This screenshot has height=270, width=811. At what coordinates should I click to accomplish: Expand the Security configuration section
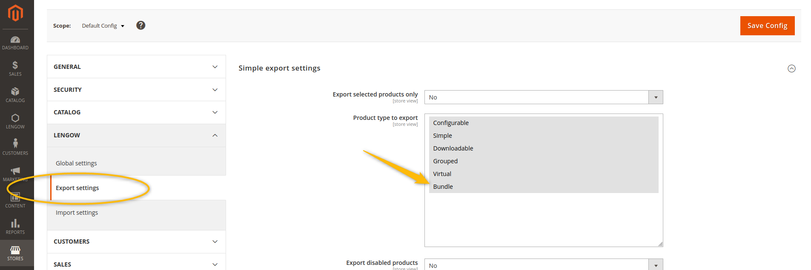tap(136, 90)
